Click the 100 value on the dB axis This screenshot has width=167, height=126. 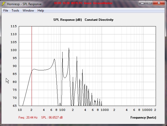point(14,50)
